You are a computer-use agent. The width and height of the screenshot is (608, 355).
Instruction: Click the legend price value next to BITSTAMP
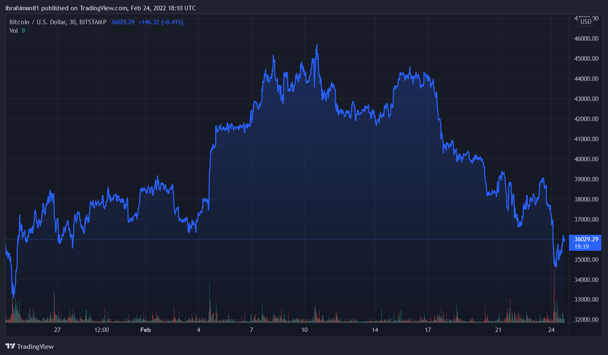(x=123, y=22)
